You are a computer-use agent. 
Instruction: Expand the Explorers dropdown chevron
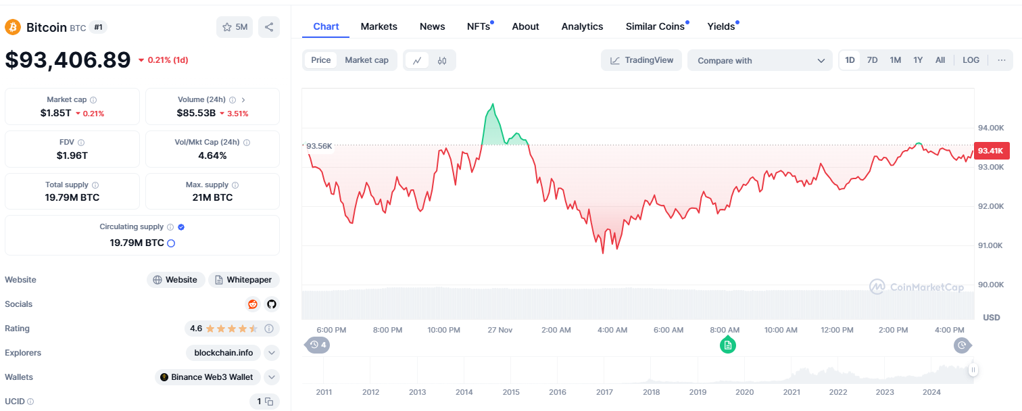272,353
